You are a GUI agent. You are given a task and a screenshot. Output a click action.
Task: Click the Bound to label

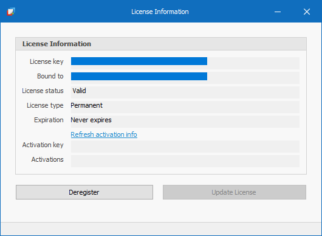[50, 76]
